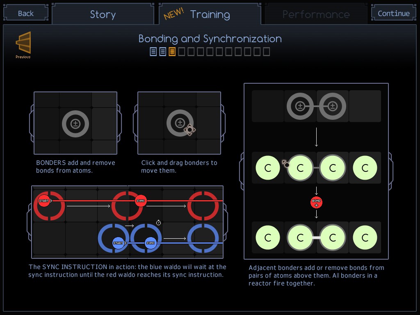Click the 'The SYNC INSTRUCTION in action' caption

[127, 271]
